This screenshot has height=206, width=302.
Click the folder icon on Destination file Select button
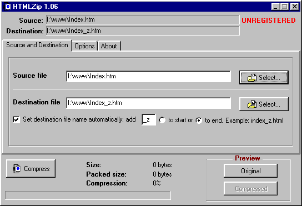(252, 104)
